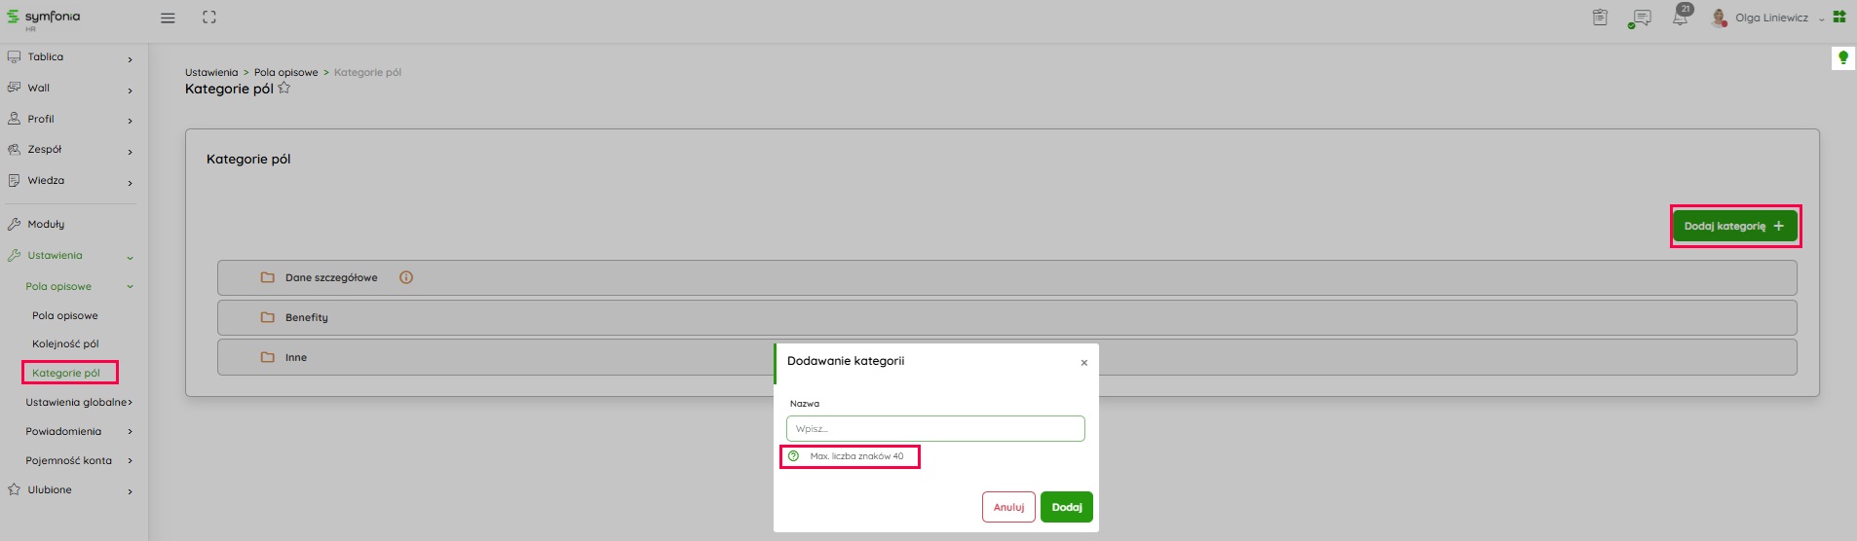1857x541 pixels.
Task: Click the green lightbulb hint icon
Action: coord(1842,58)
